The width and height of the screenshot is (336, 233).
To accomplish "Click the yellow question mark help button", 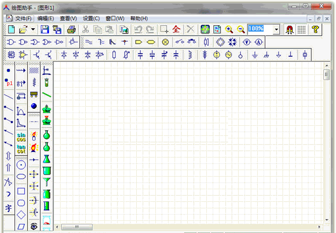I will (315, 30).
